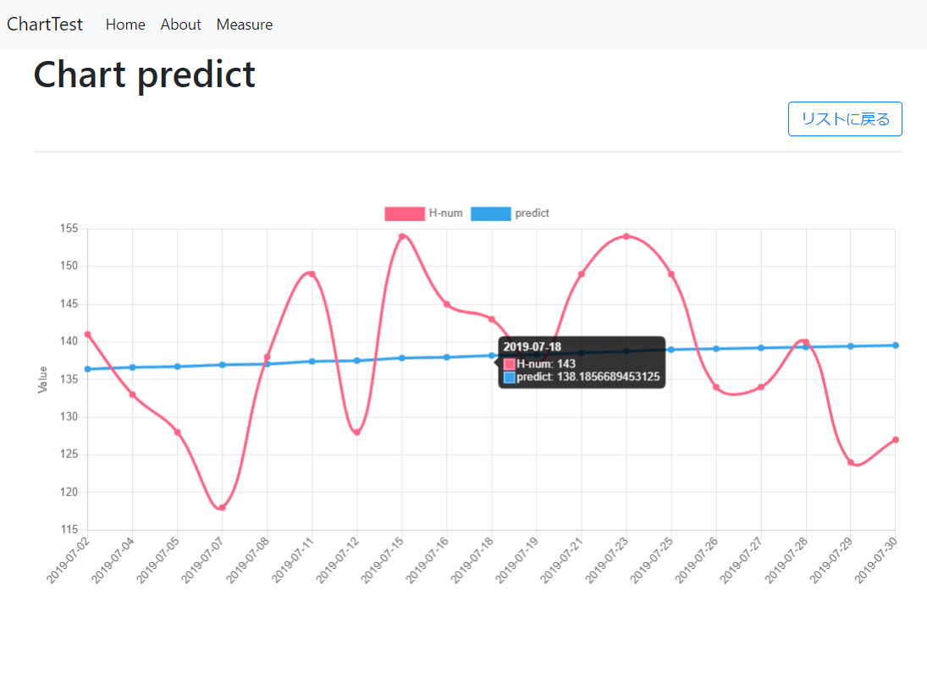Open the Measure navigation item

click(244, 25)
